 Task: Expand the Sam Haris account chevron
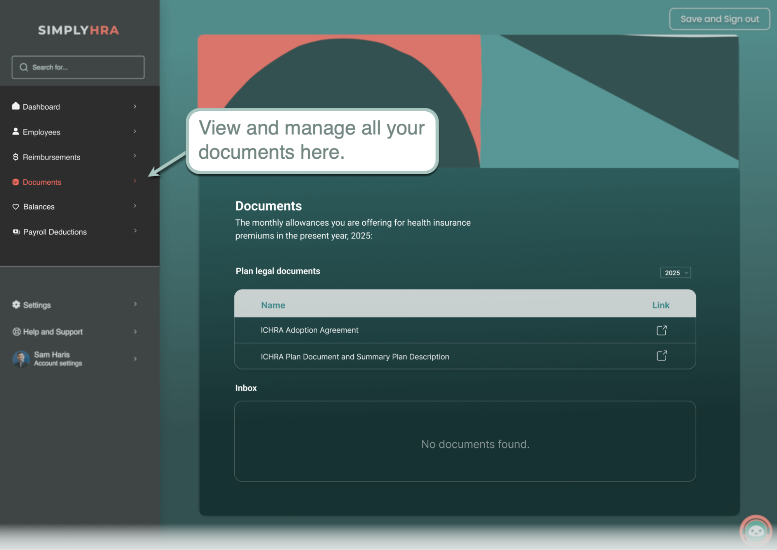[x=135, y=359]
